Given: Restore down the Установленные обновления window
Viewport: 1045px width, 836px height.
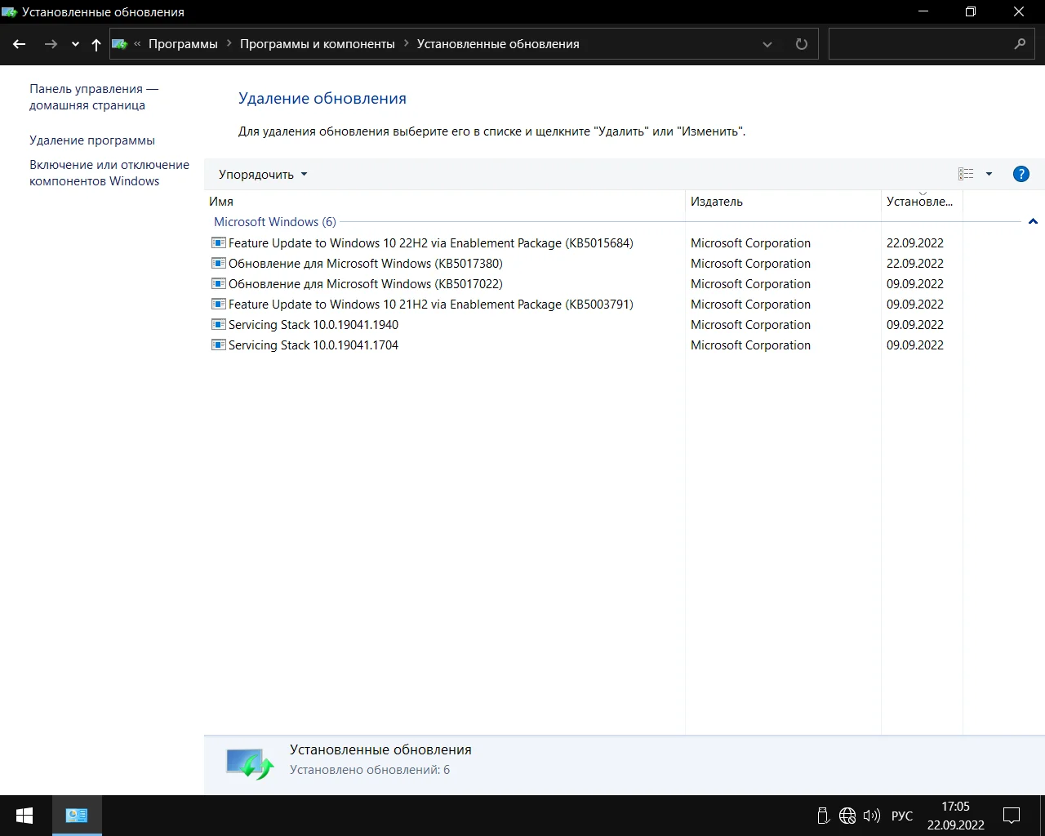Looking at the screenshot, I should pyautogui.click(x=971, y=12).
